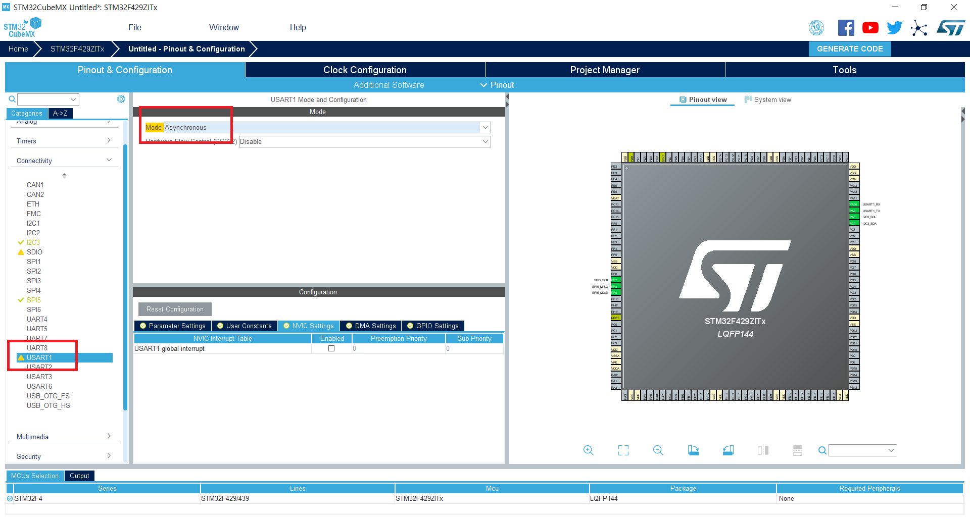Zoom out of the pinout view
Screen dimensions: 970x520
[658, 450]
